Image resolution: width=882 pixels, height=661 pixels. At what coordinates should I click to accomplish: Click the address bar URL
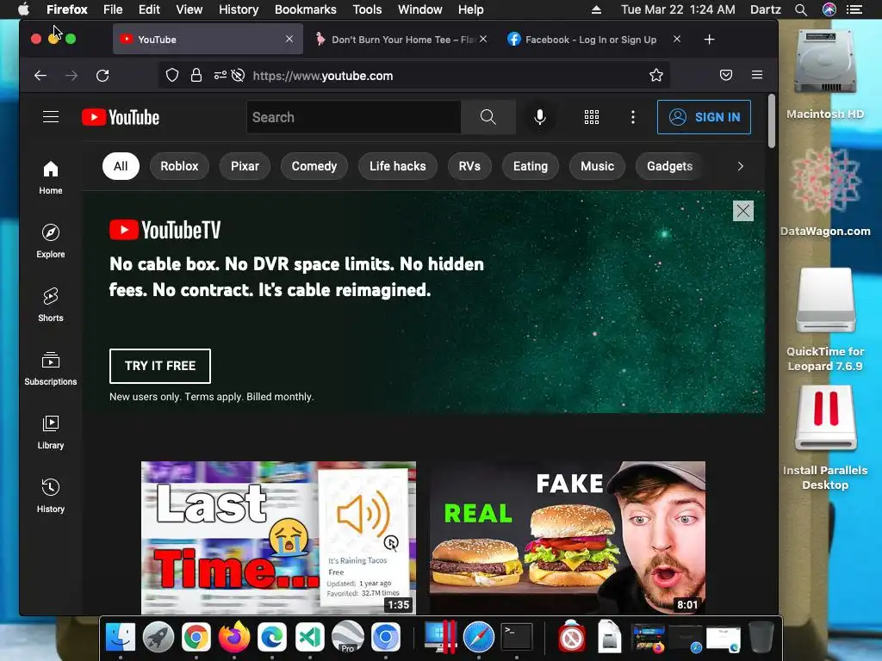tap(323, 76)
